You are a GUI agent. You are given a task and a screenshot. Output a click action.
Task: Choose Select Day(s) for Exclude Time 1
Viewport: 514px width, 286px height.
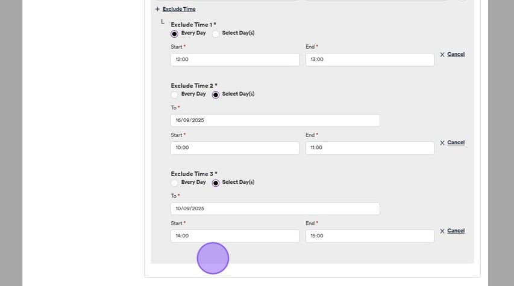(x=216, y=34)
